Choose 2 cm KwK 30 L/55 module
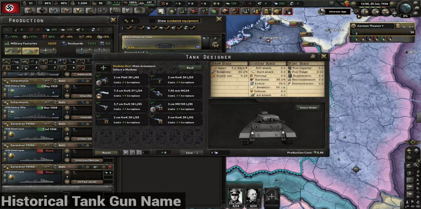The width and height of the screenshot is (421, 209). (176, 80)
